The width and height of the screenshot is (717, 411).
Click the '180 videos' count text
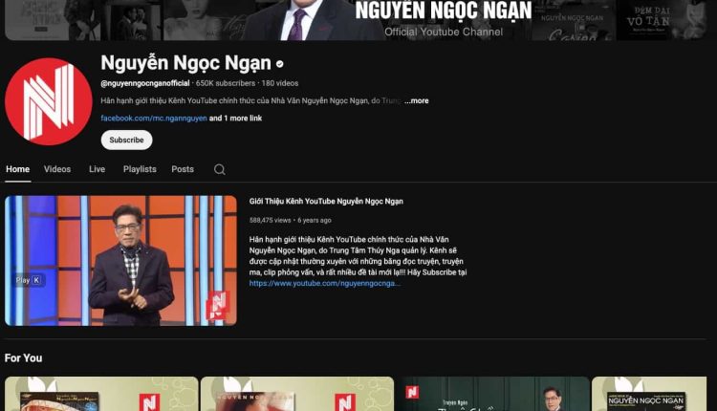(280, 83)
